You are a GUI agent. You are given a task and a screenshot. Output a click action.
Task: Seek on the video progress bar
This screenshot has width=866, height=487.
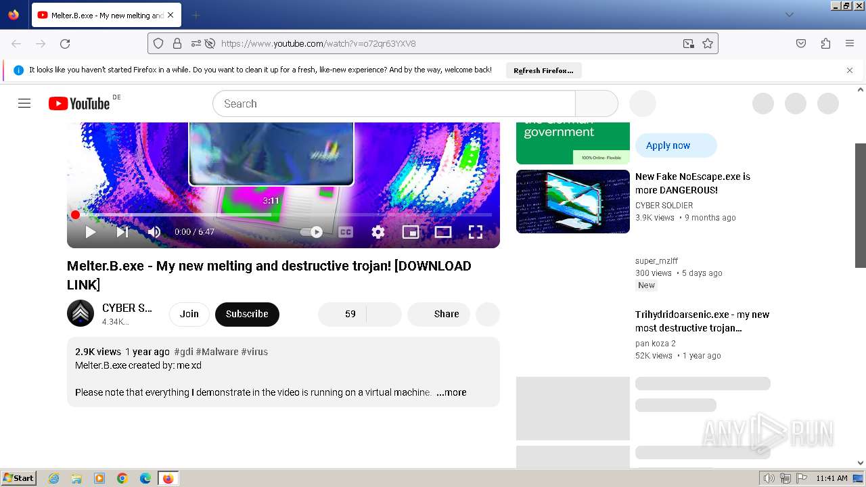coord(283,214)
